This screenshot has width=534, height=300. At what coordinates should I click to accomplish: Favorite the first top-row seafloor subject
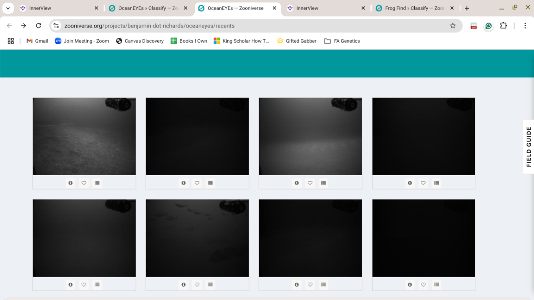click(84, 183)
